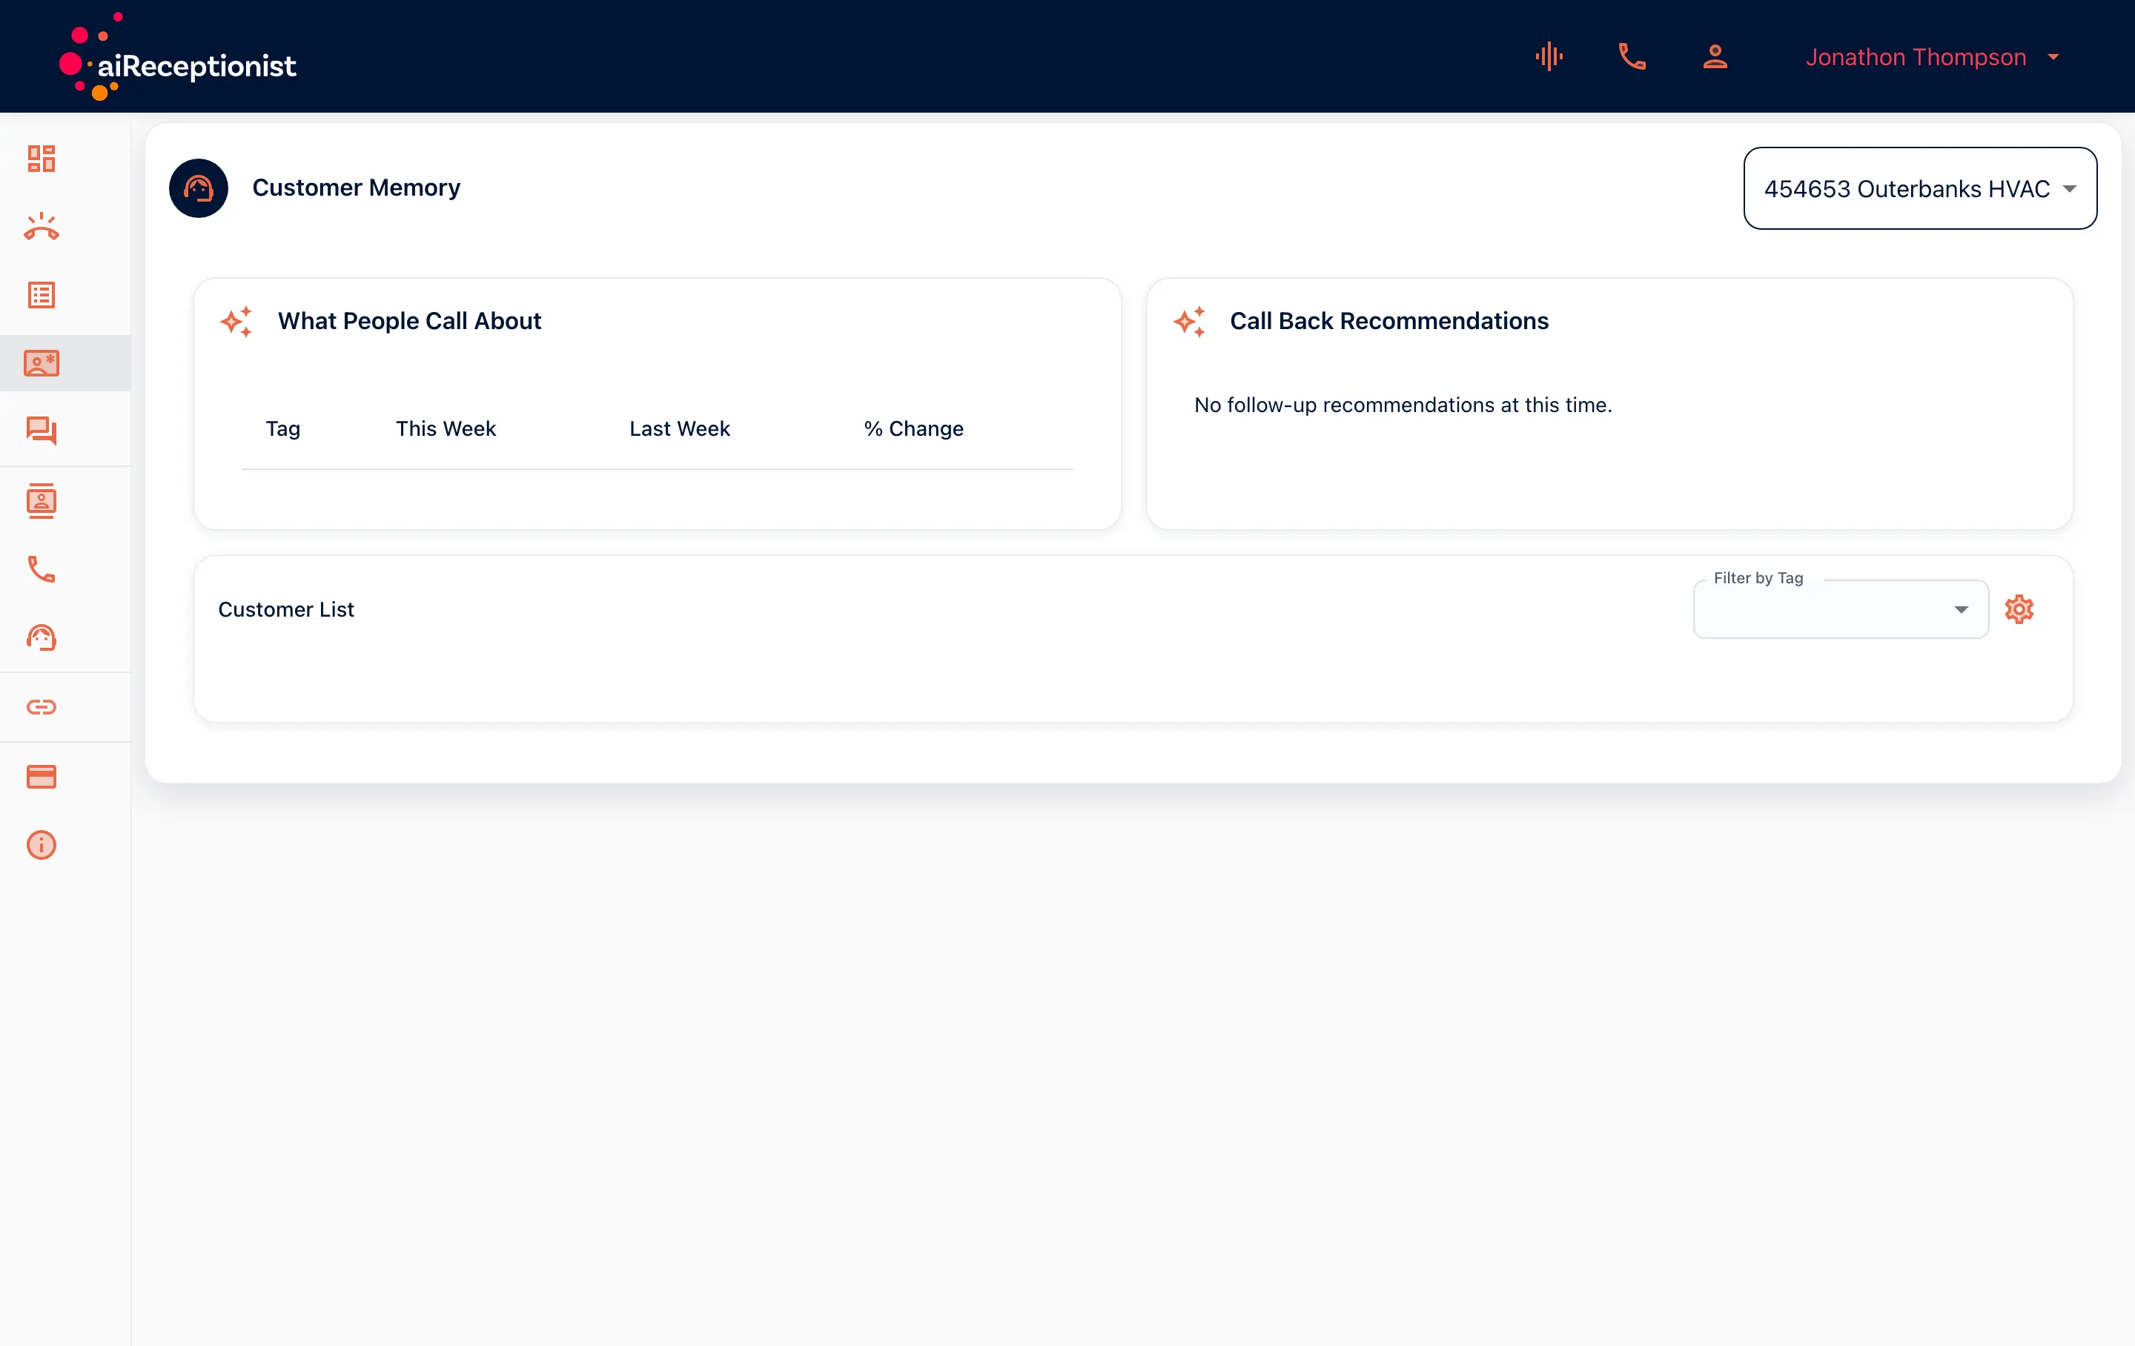Open the link integrations icon in sidebar
Screen dimensions: 2135x1346
pos(41,706)
